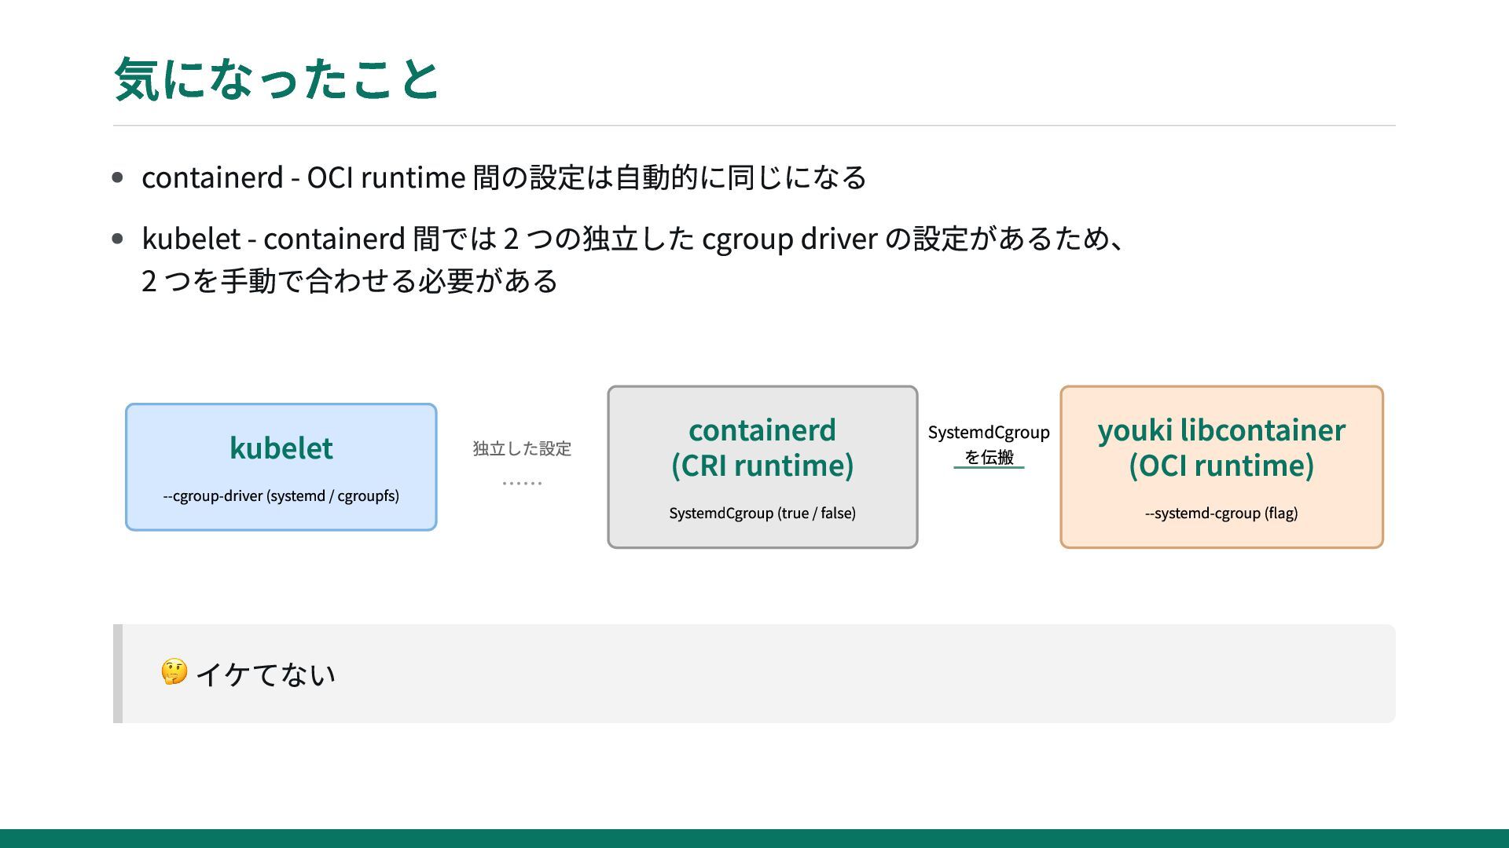Click the SystemdCgroup (true / false) label
The width and height of the screenshot is (1509, 848).
pos(762,513)
